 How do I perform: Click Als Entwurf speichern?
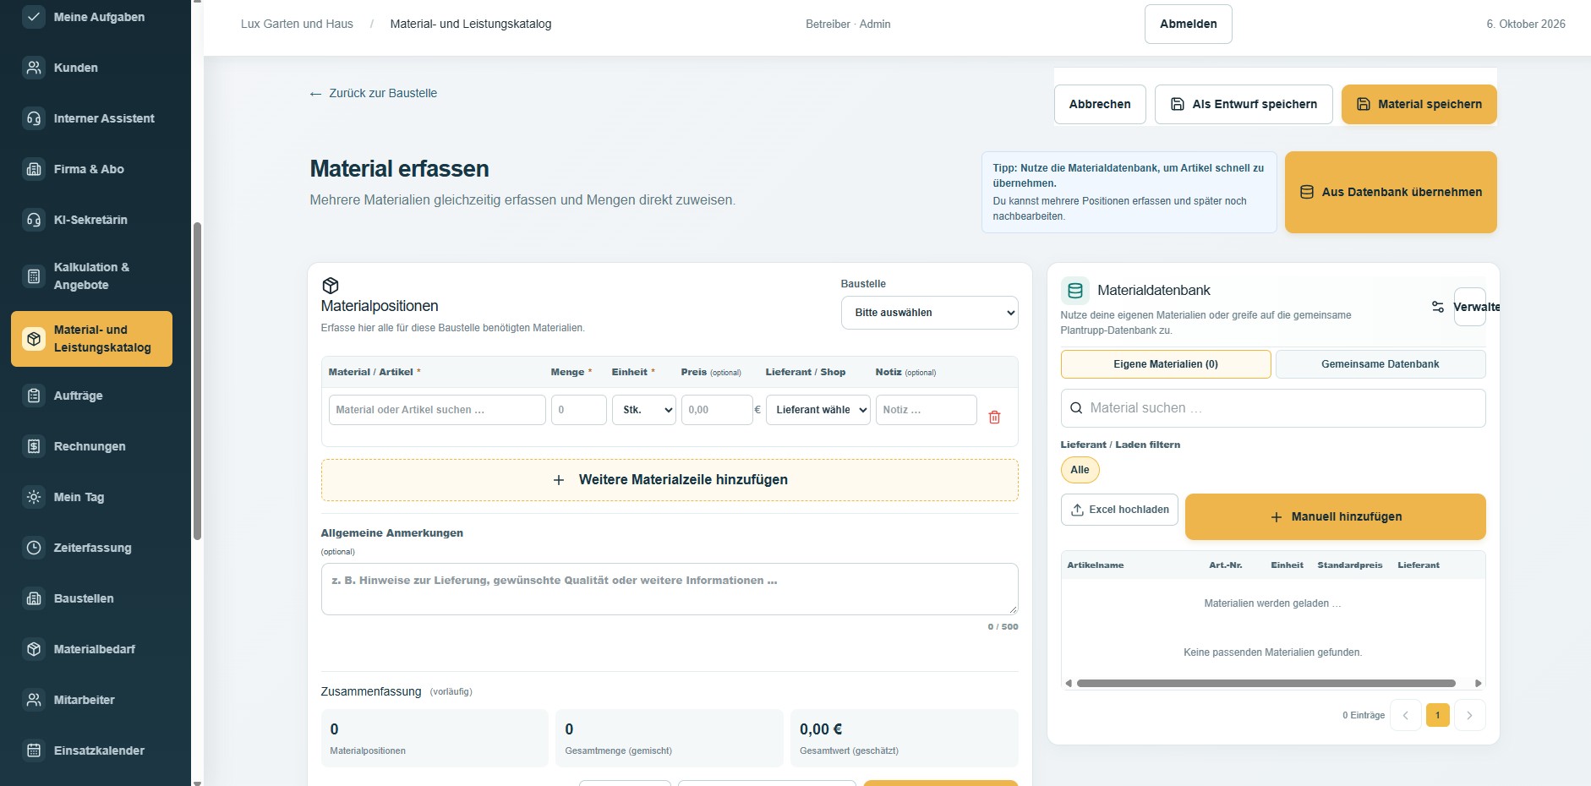[x=1244, y=105]
